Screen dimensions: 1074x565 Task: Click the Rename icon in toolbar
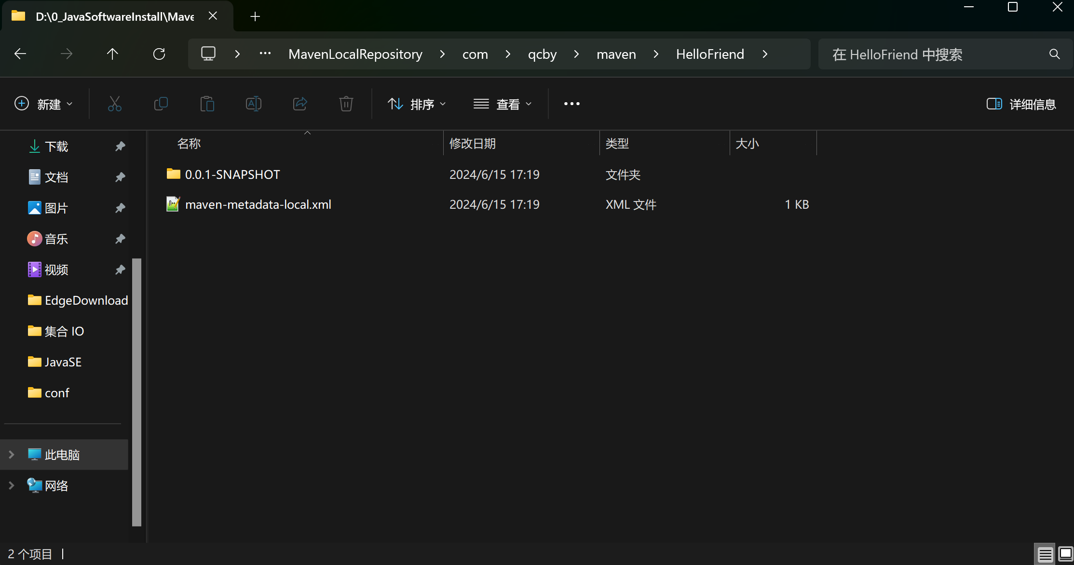click(x=254, y=104)
